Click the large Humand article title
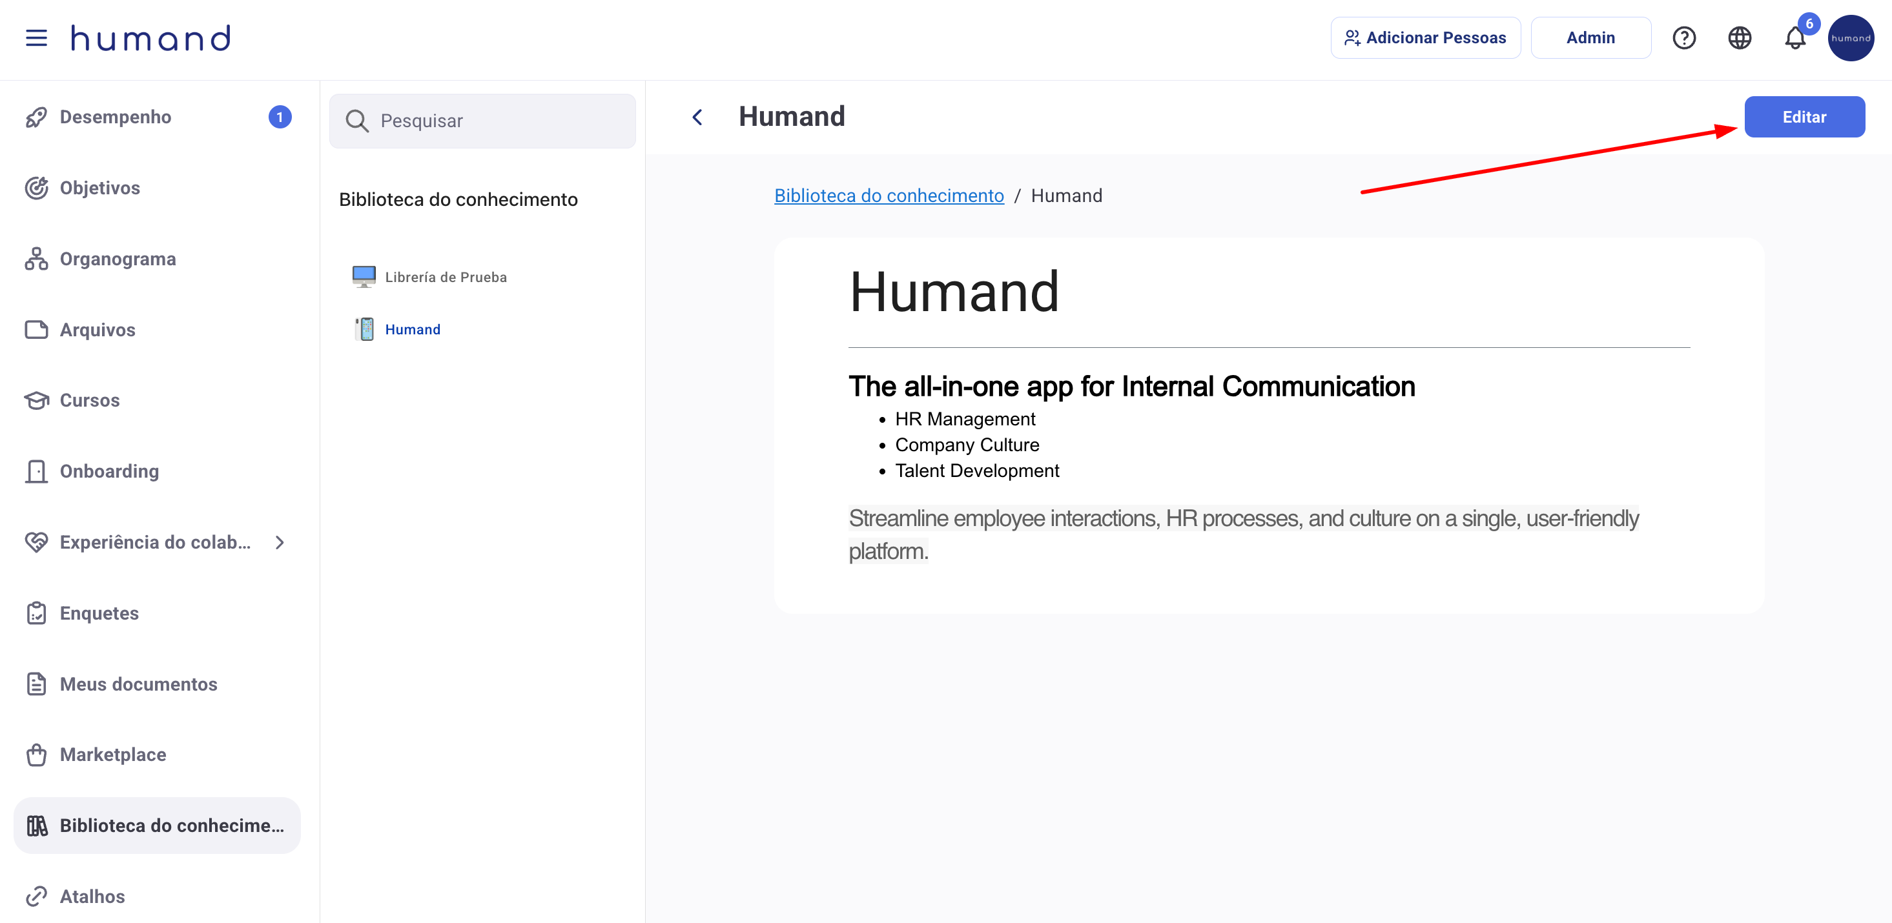 tap(954, 292)
